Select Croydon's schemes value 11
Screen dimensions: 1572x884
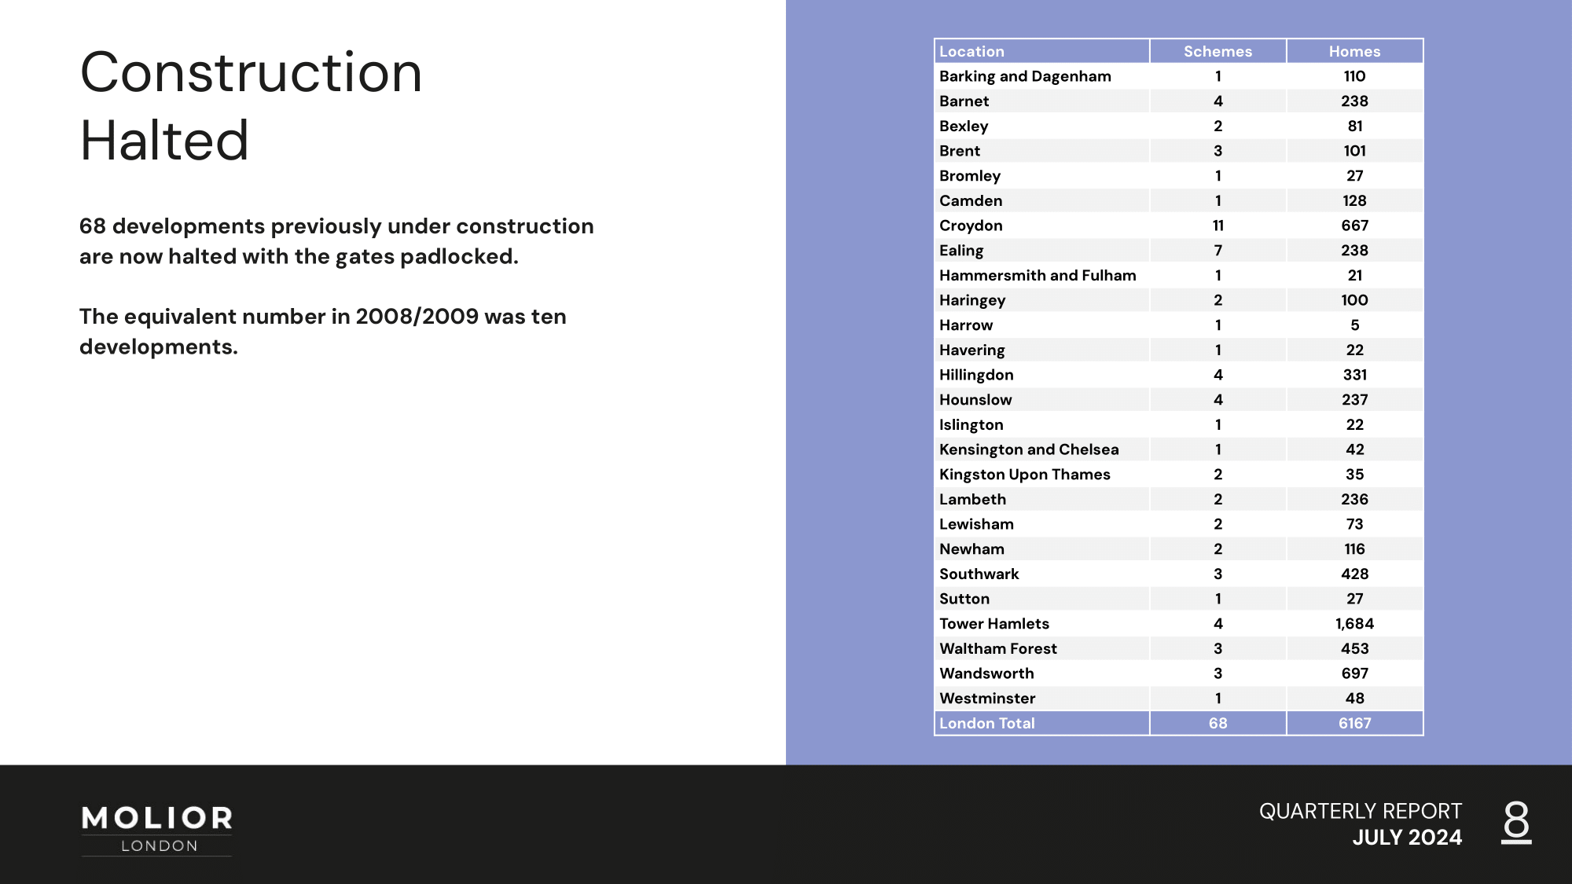[x=1218, y=226]
